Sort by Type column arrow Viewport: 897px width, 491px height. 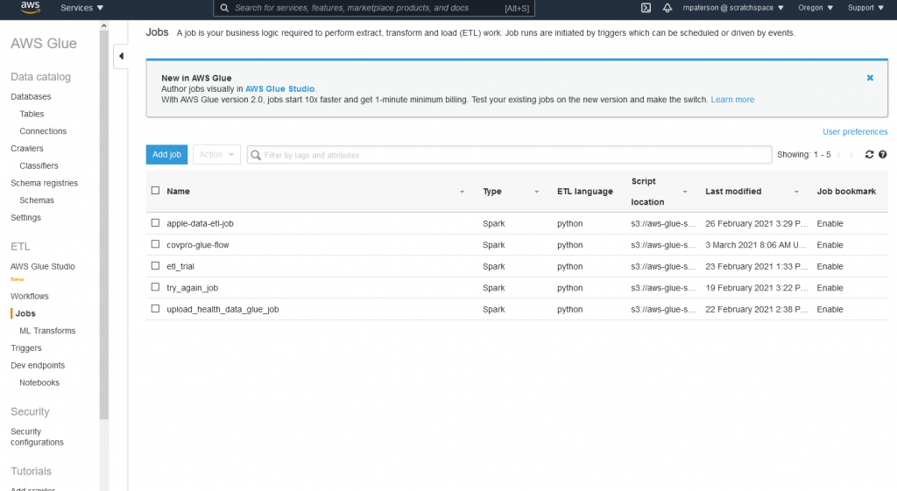[537, 192]
